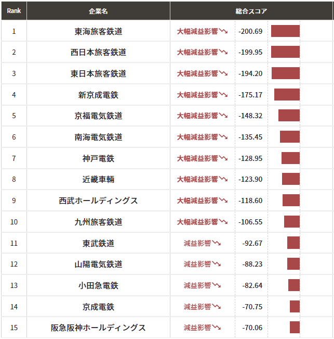Click score value -199.95
Screen dimensions: 334x339
(250, 52)
